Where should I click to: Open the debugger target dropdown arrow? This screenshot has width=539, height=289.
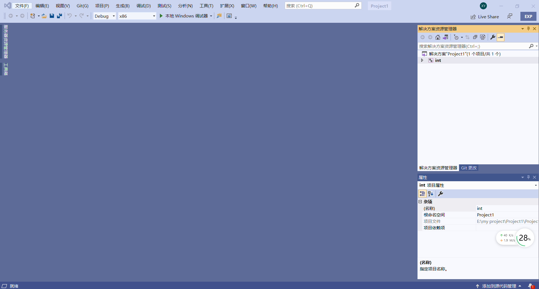[211, 16]
